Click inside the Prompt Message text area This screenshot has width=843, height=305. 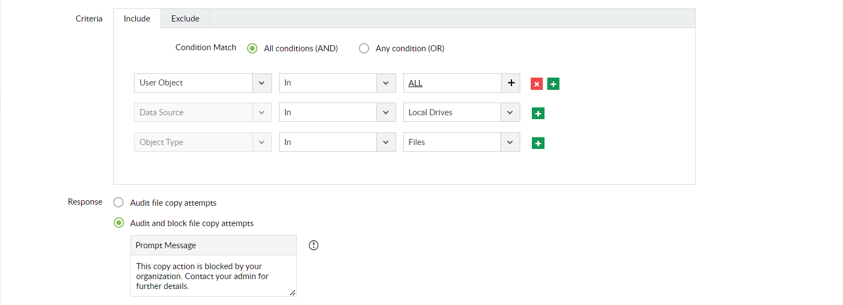pos(213,276)
